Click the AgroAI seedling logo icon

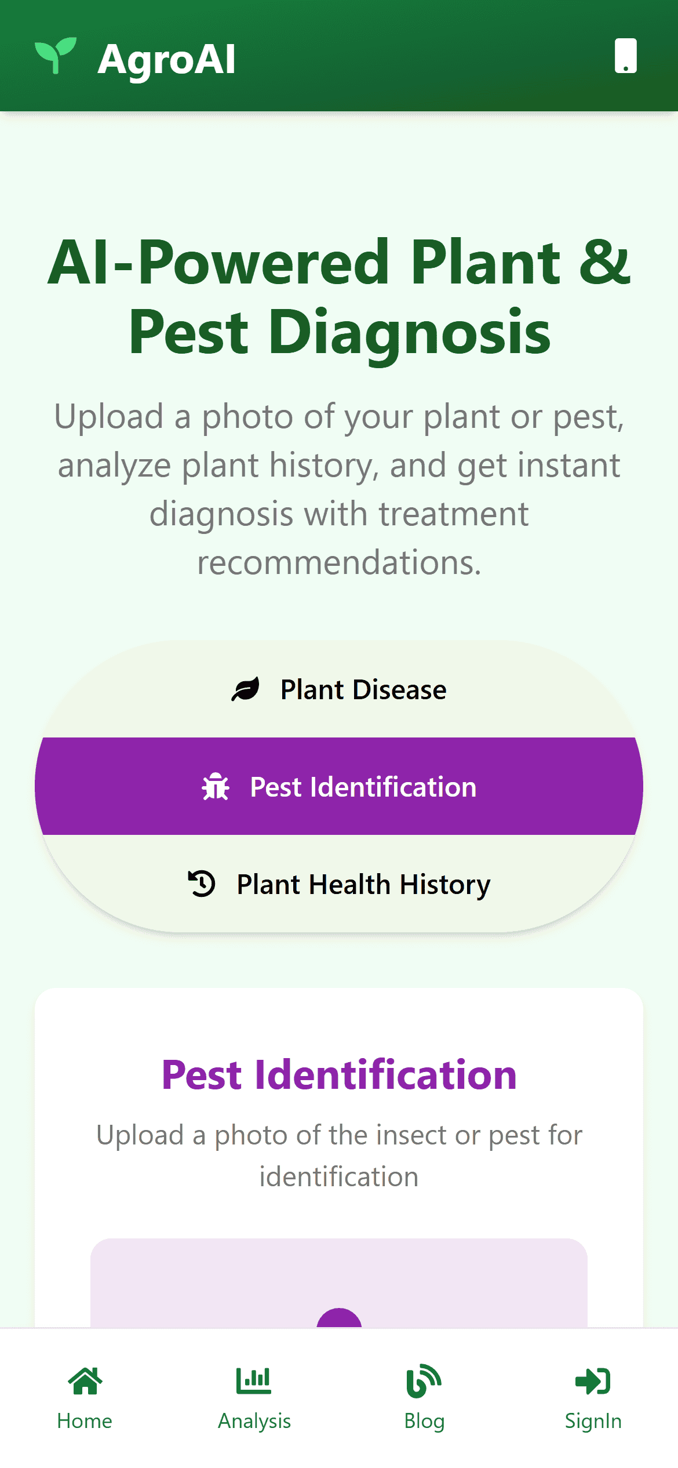click(x=56, y=56)
